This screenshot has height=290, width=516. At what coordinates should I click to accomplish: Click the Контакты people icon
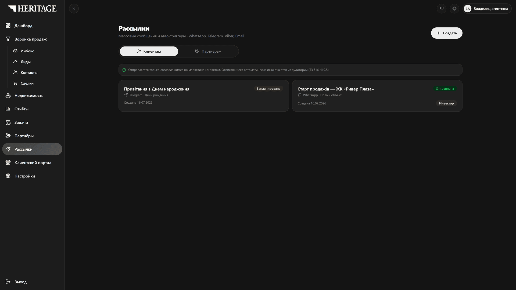click(x=15, y=72)
